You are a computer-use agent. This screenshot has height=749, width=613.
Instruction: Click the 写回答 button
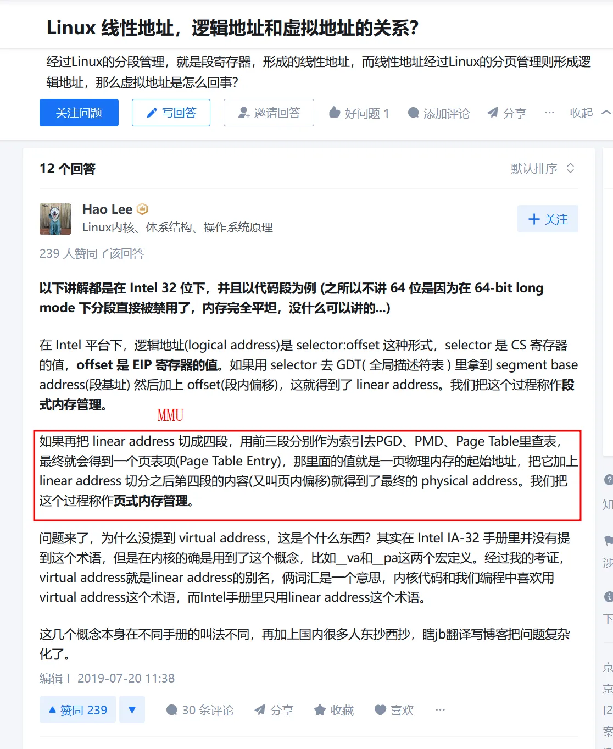[171, 113]
